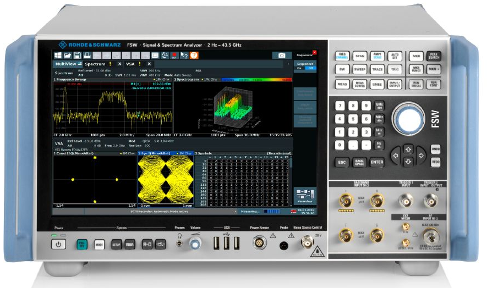Screen dimensions: 487x288
Task: Open help via orange question mark icon
Action: tap(194, 56)
